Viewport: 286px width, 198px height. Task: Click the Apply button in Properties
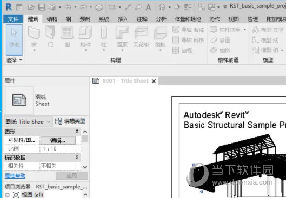pyautogui.click(x=72, y=176)
